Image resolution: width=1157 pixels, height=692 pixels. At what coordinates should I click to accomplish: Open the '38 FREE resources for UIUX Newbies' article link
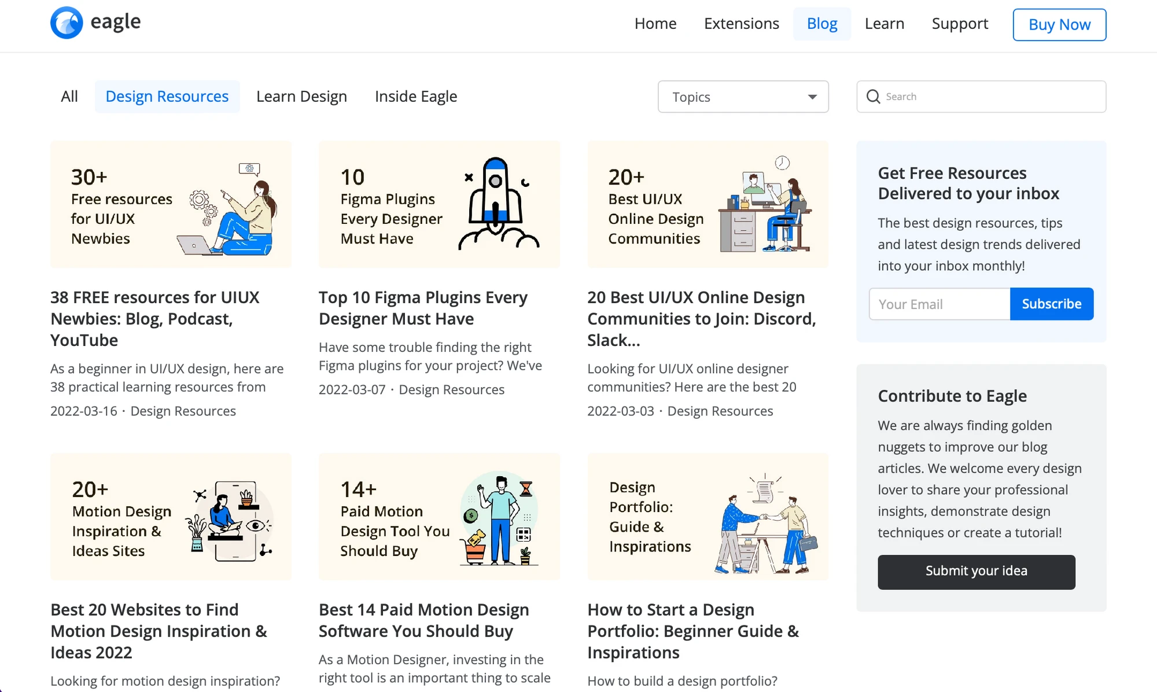coord(155,318)
